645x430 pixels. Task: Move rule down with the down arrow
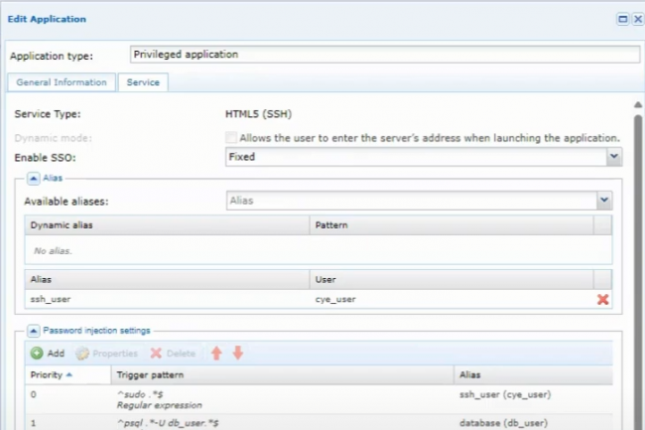point(237,354)
